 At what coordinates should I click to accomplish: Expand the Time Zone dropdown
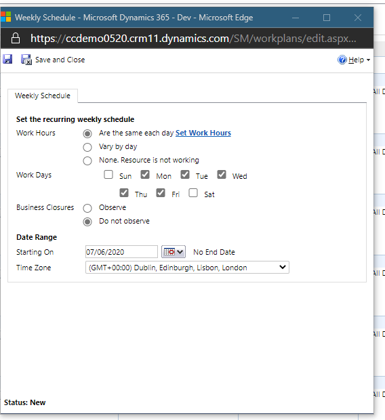click(x=187, y=268)
